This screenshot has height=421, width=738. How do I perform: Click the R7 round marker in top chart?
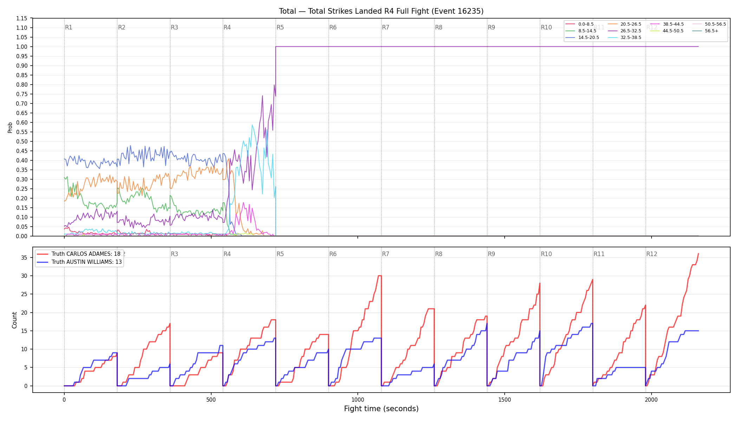[x=386, y=27]
